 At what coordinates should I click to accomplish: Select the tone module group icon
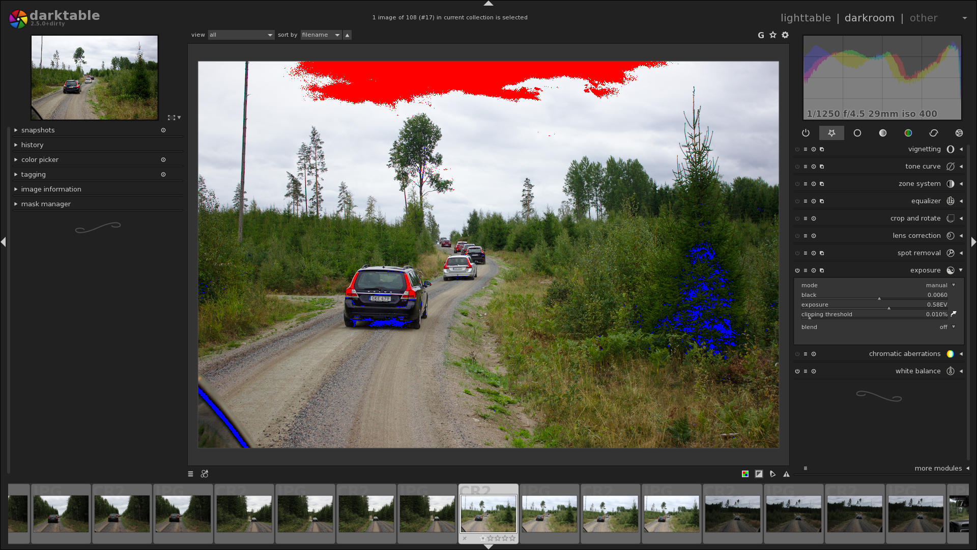(883, 133)
